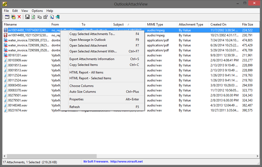Click 'HTML Report - All Items' entry
Image resolution: width=262 pixels, height=167 pixels.
[x=86, y=72]
